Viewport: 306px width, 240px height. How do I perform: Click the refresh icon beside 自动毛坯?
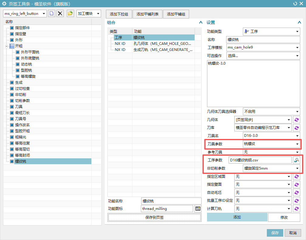[297, 193]
